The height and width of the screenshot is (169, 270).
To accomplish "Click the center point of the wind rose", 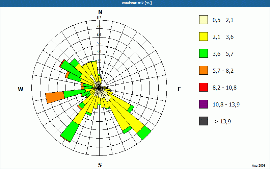I will pos(99,88).
